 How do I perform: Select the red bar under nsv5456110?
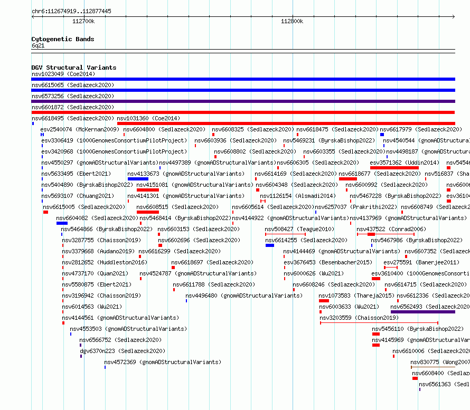pos(376,334)
